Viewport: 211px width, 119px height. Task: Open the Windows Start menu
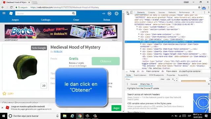(x=4, y=116)
